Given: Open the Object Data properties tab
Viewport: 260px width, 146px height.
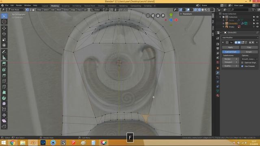Looking at the screenshot, I should (218, 91).
